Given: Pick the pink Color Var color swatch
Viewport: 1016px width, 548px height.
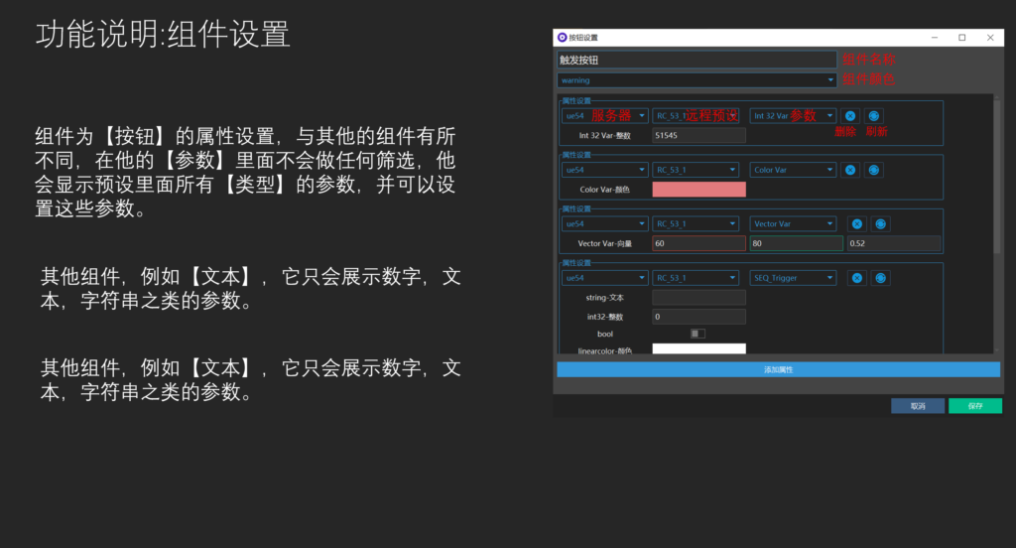Looking at the screenshot, I should tap(698, 190).
